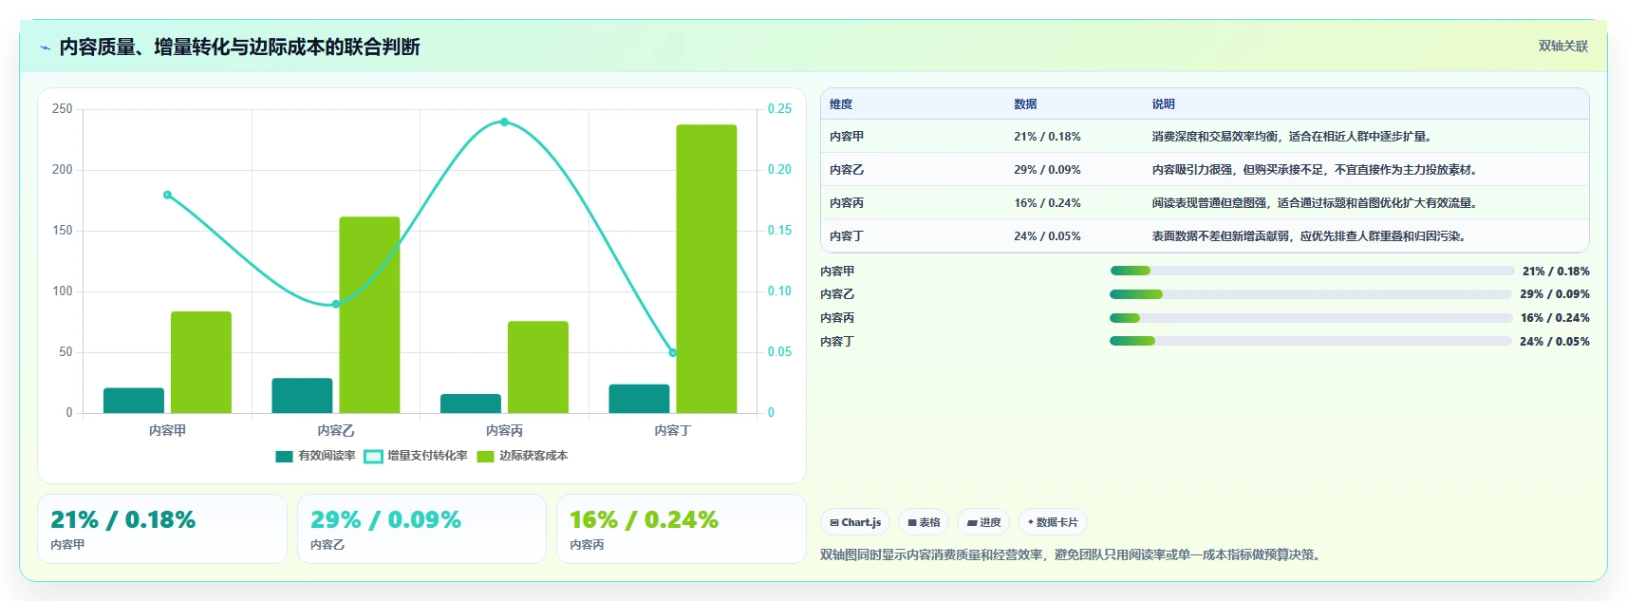
Task: Open the 内容甲 stat card showing 21% / 0.18%
Action: [162, 529]
